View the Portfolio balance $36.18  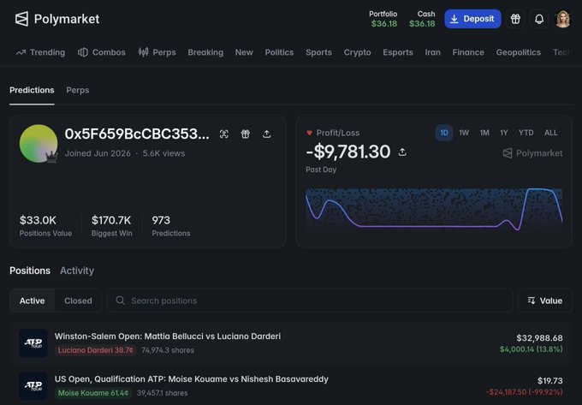point(383,19)
